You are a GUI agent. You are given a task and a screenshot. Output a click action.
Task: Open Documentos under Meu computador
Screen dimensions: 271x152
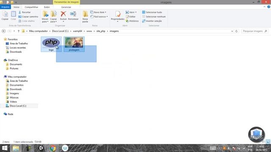[x=17, y=85]
